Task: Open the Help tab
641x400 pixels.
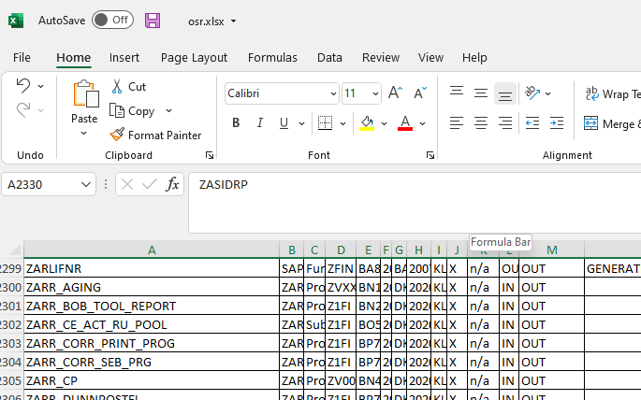Action: click(474, 58)
